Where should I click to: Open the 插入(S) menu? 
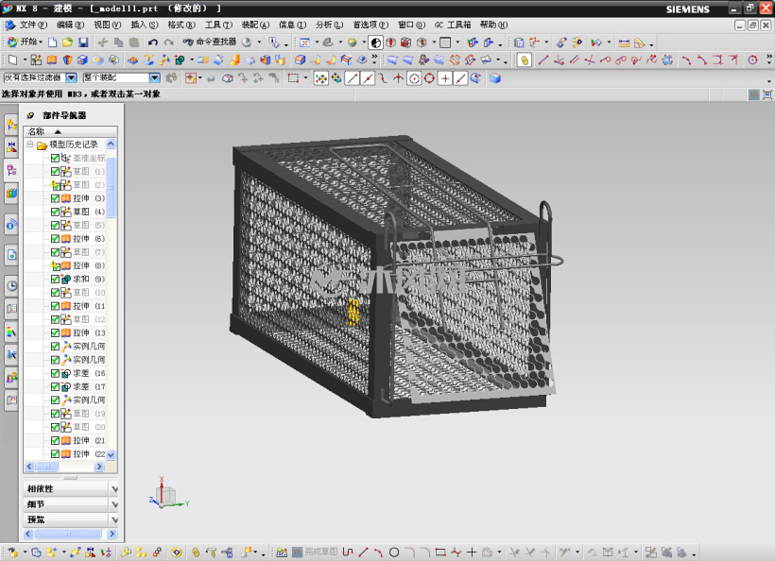point(145,25)
